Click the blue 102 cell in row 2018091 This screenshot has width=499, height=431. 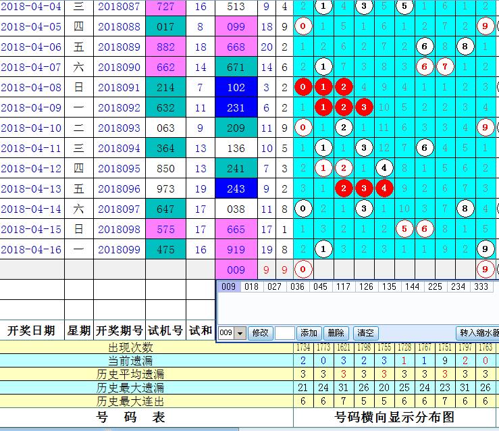[x=236, y=88]
